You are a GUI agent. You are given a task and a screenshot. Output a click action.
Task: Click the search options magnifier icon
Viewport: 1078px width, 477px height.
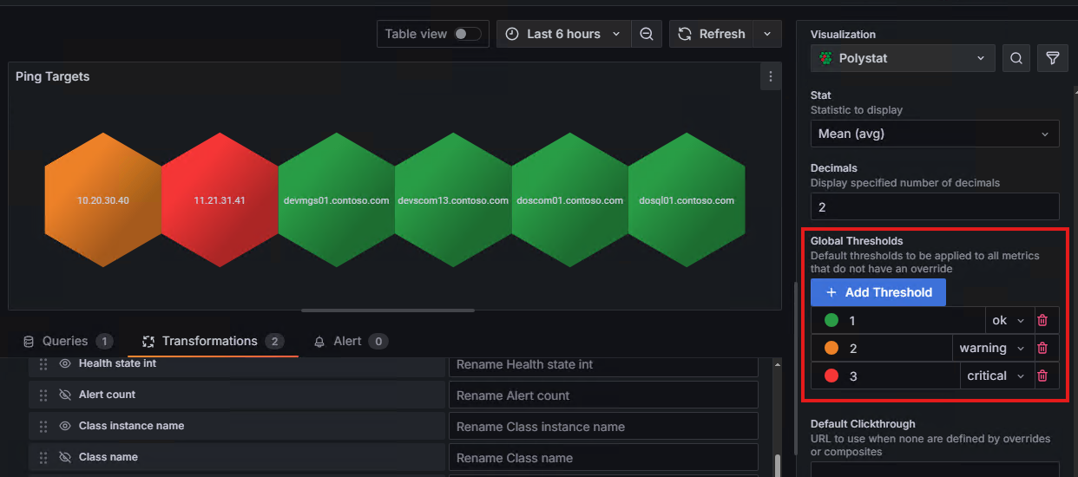tap(1016, 58)
